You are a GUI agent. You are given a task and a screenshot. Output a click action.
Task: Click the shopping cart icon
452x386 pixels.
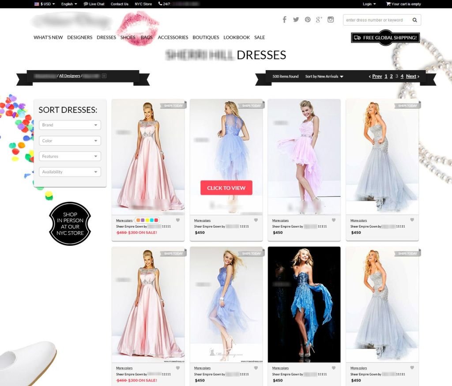click(x=388, y=4)
